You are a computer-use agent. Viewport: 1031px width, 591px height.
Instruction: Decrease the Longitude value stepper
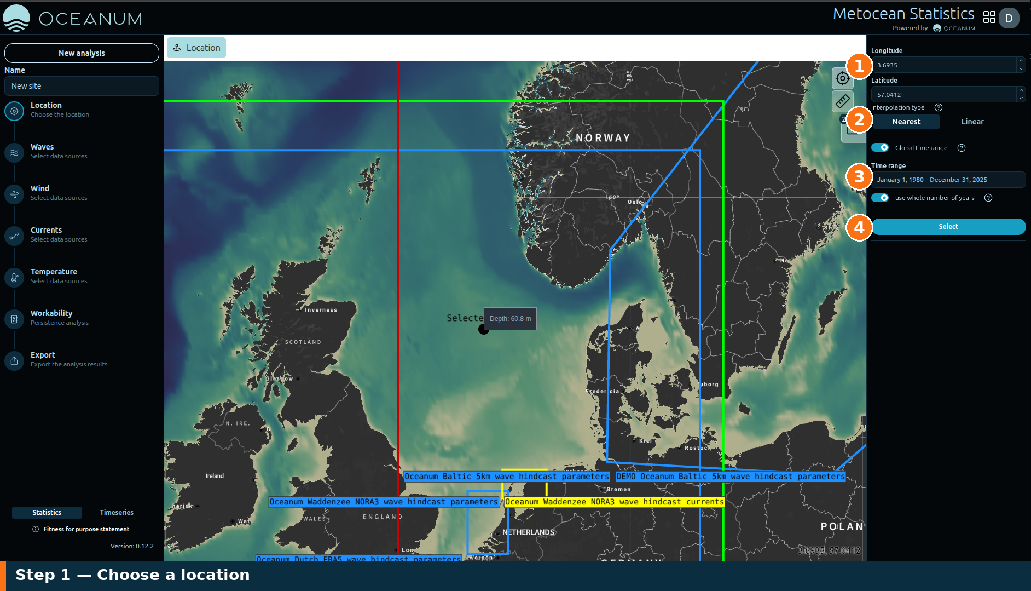click(1021, 68)
